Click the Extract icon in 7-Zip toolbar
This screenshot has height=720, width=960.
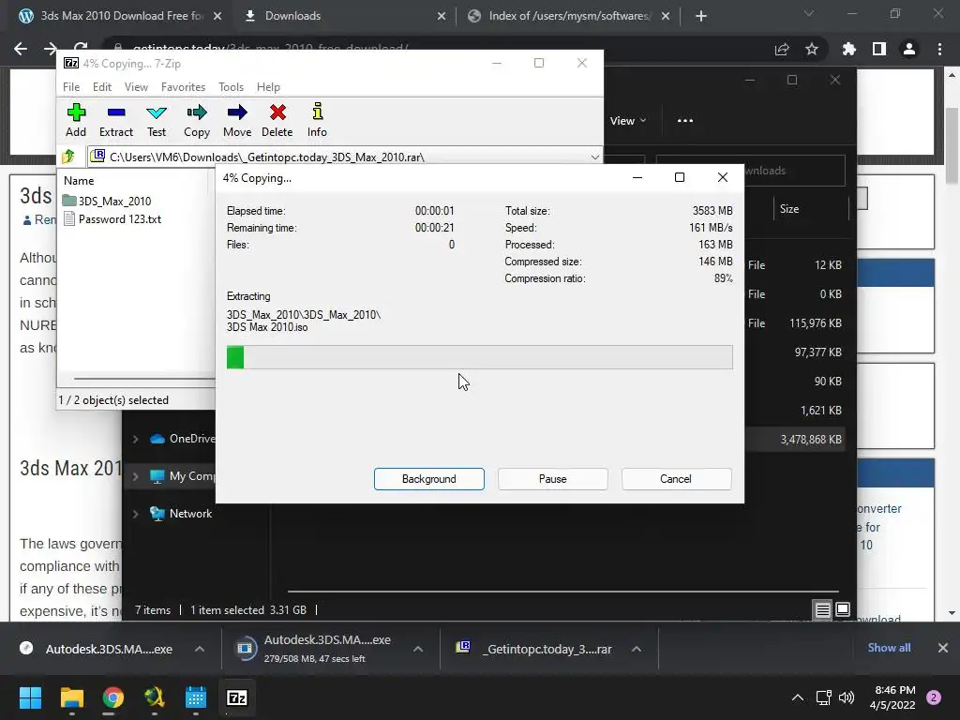click(115, 120)
